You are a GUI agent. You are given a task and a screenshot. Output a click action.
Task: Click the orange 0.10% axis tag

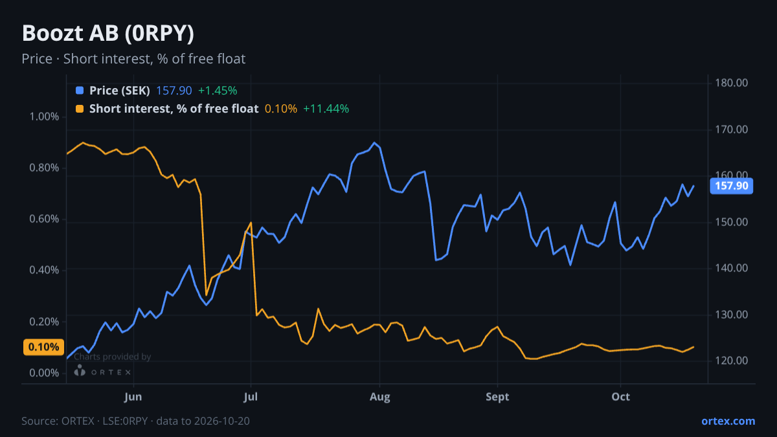coord(44,347)
